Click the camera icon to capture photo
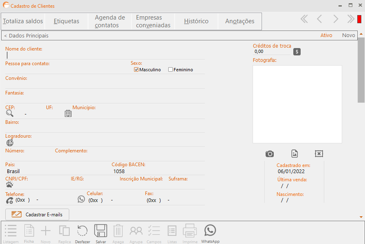 270,154
